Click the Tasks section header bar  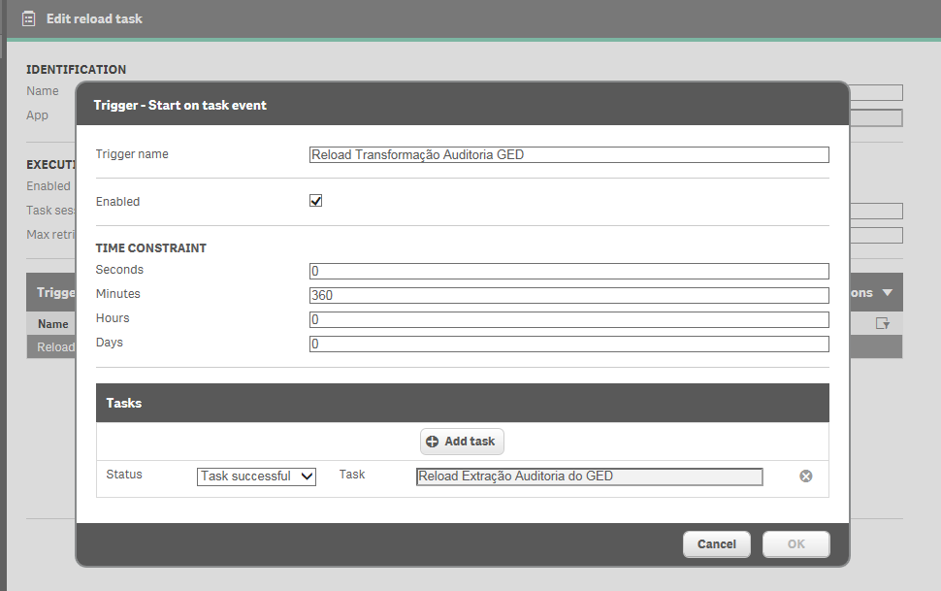(x=462, y=403)
